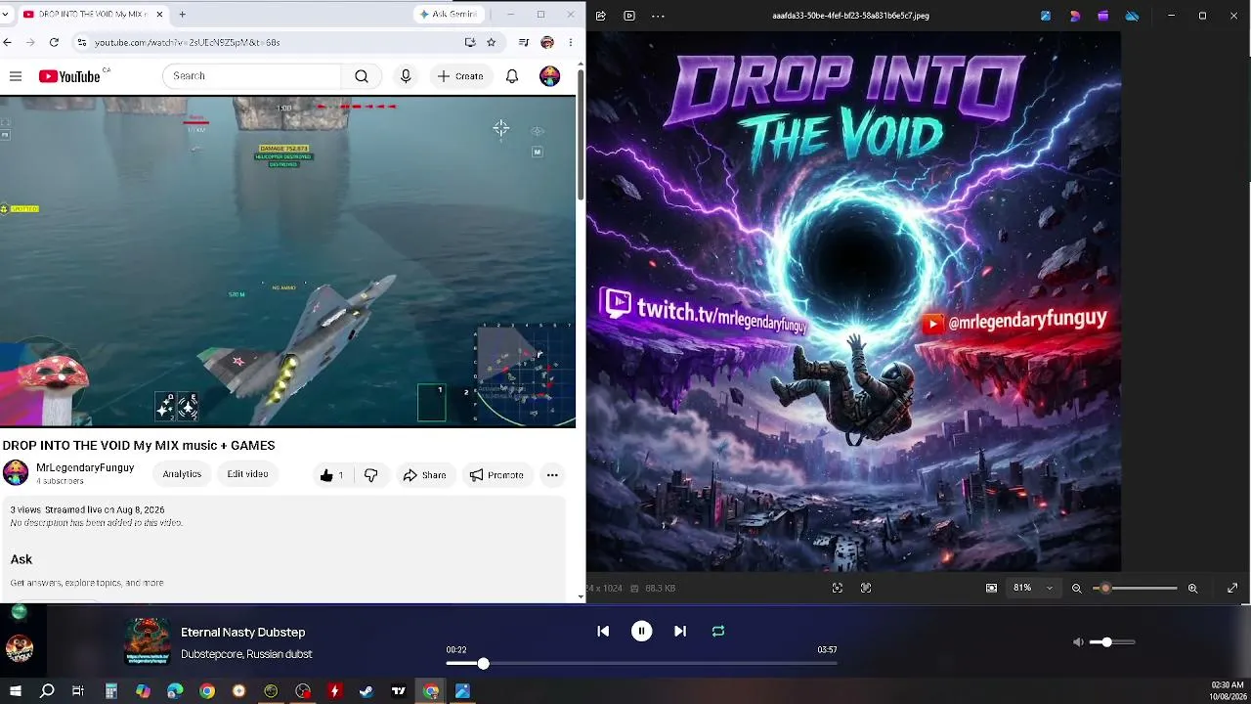Image resolution: width=1251 pixels, height=704 pixels.
Task: View site information icon in address bar
Action: 82,42
